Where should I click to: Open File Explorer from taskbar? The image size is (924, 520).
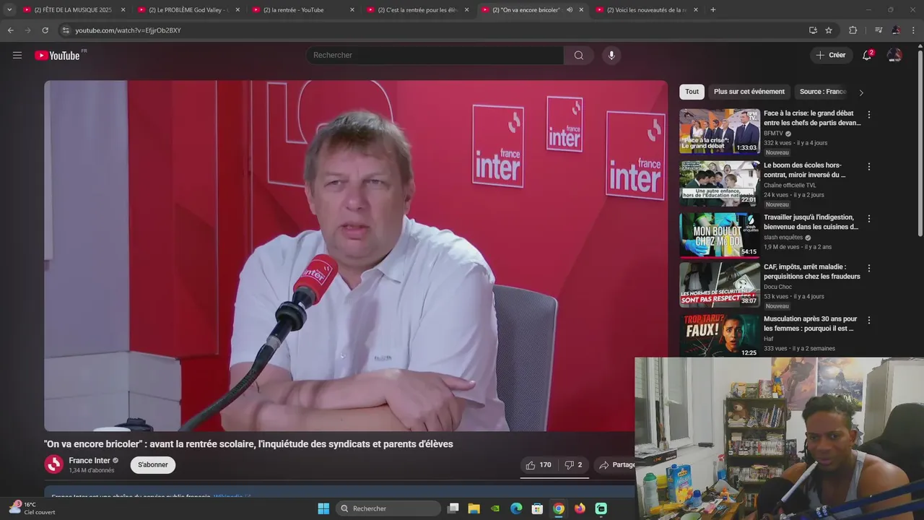pyautogui.click(x=474, y=508)
